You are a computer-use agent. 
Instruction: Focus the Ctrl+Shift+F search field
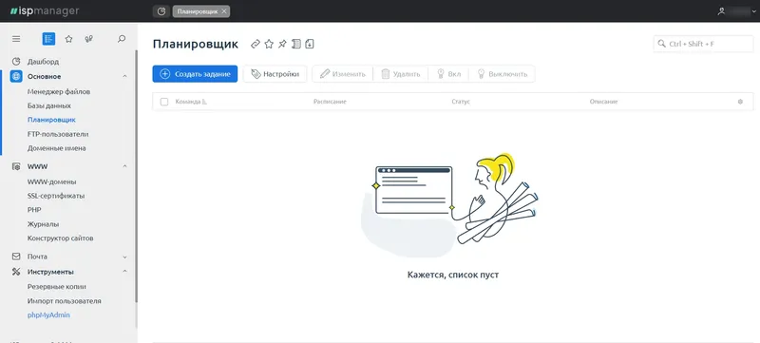click(703, 44)
